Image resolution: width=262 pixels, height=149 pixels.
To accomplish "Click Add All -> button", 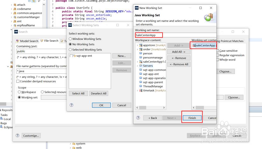I will pos(179,52).
